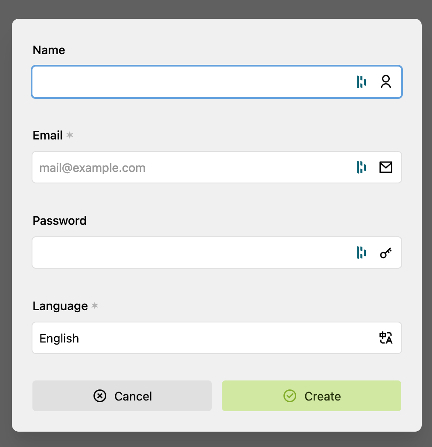The image size is (432, 447).
Task: Click the circled X icon on Cancel
Action: point(100,396)
